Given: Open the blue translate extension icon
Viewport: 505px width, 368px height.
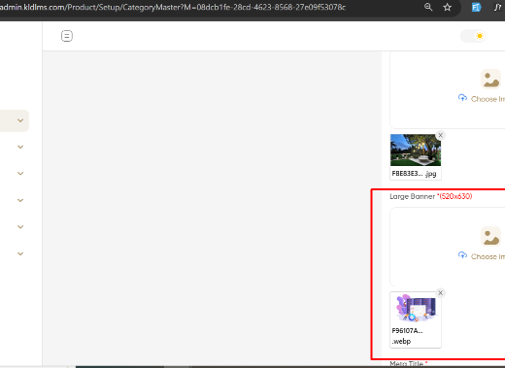Looking at the screenshot, I should [476, 7].
